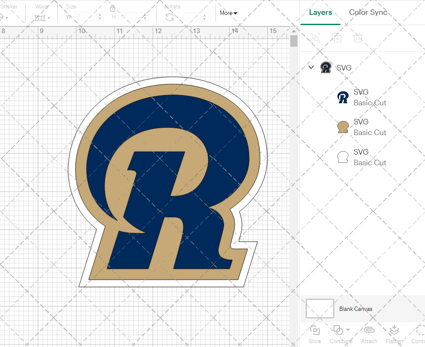
Task: Select the navy blue R SVG layer
Action: pyautogui.click(x=363, y=97)
